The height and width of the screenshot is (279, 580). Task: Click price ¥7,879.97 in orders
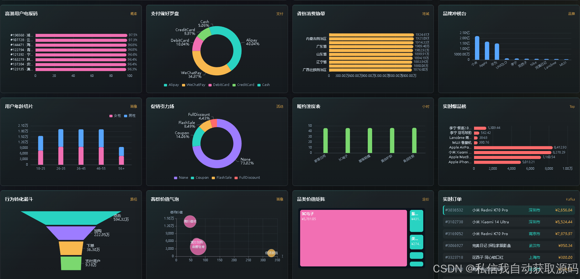click(564, 234)
